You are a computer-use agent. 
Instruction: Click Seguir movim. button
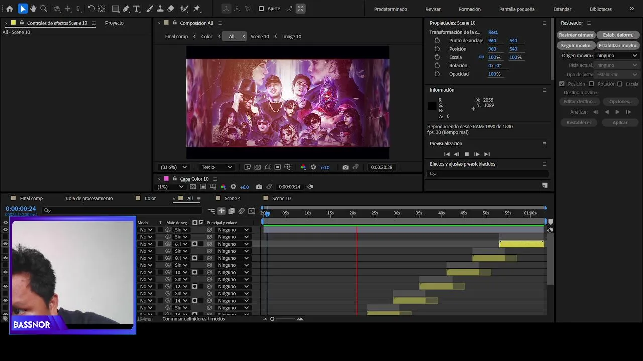(x=576, y=45)
